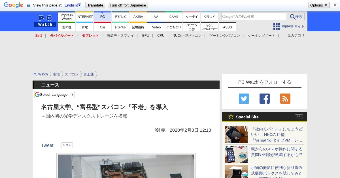Open the モバイルノート category link
The height and width of the screenshot is (178, 340).
click(62, 36)
